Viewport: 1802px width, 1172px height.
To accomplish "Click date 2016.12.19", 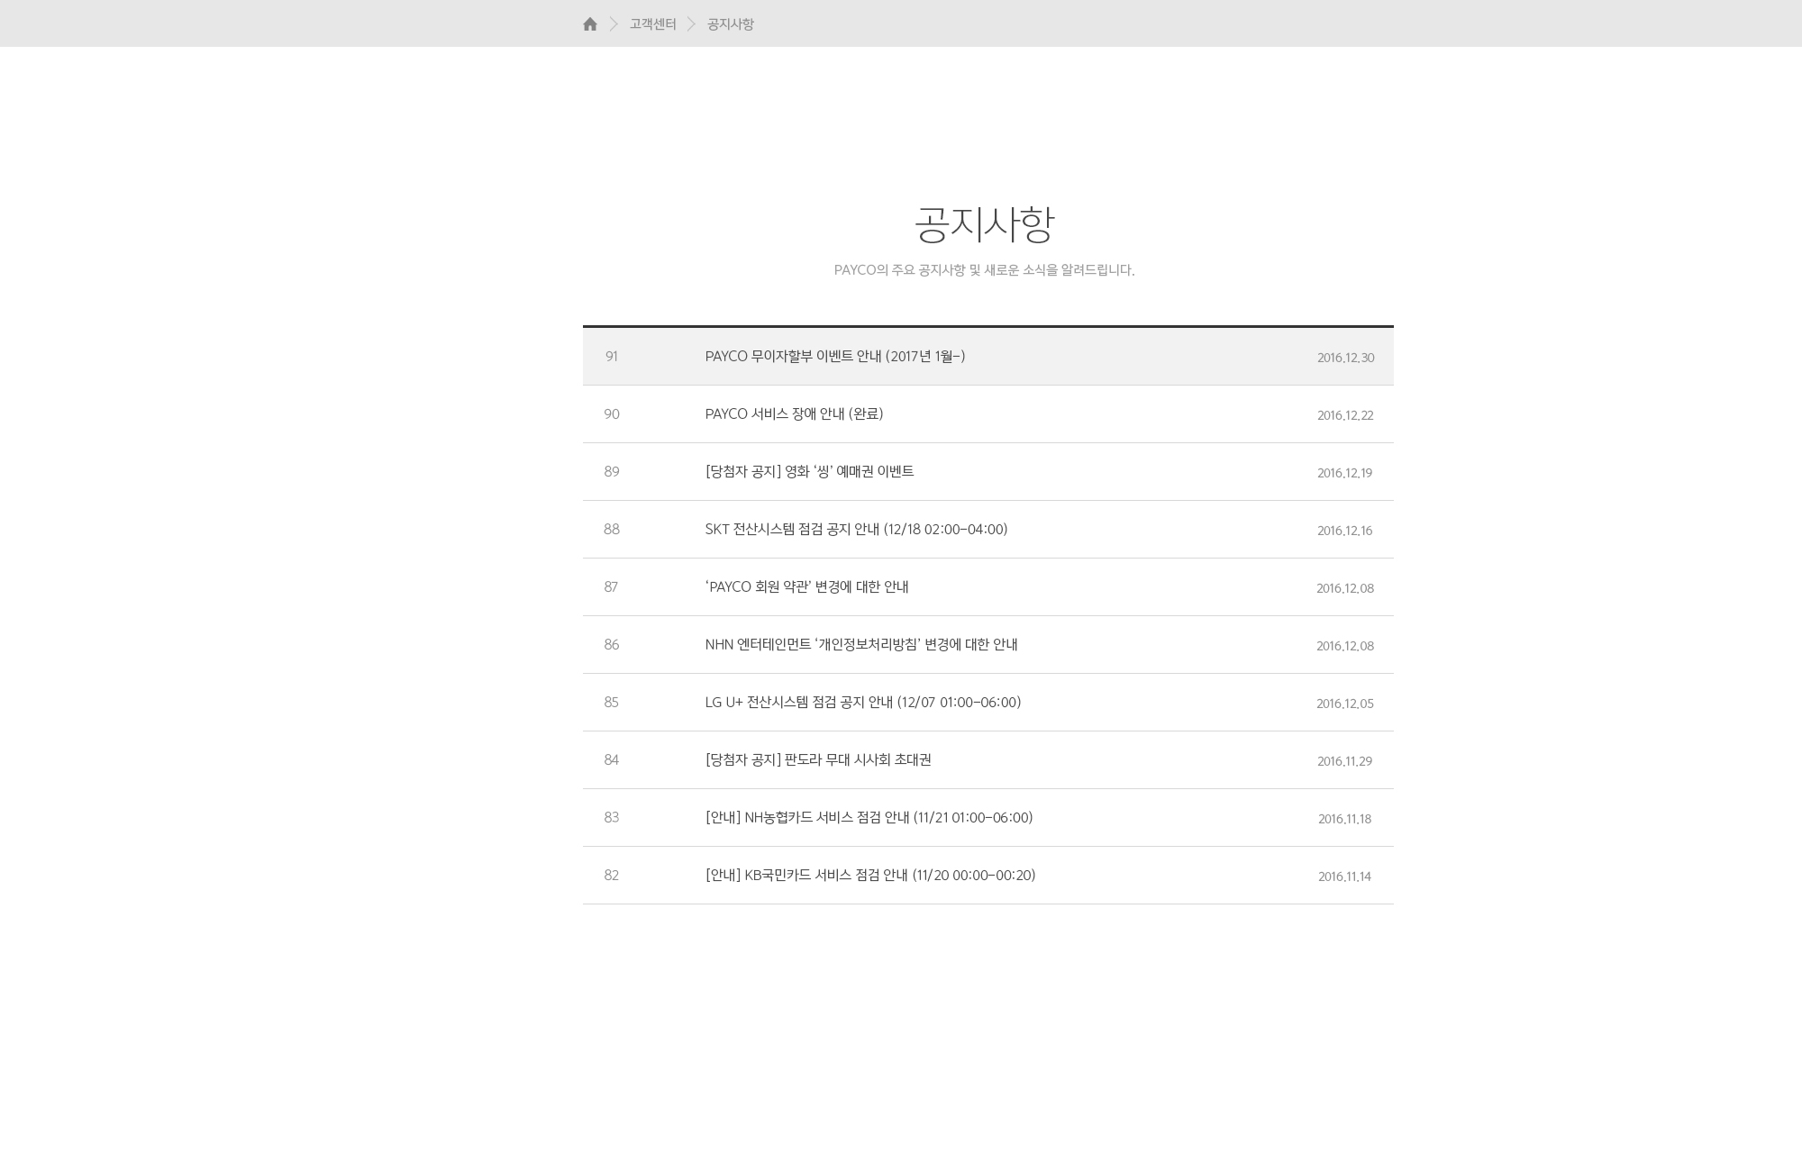I will pyautogui.click(x=1344, y=473).
